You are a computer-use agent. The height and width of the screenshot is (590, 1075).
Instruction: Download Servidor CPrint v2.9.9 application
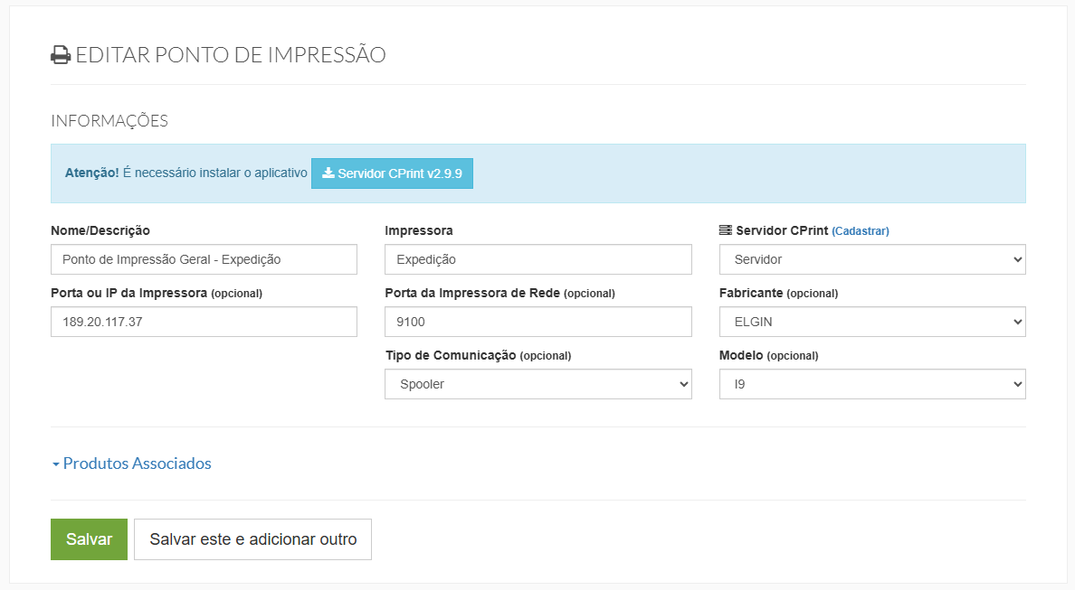(x=392, y=173)
